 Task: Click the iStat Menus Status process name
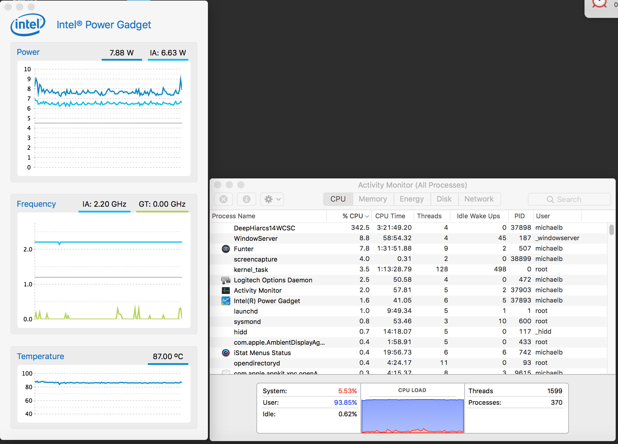point(262,353)
